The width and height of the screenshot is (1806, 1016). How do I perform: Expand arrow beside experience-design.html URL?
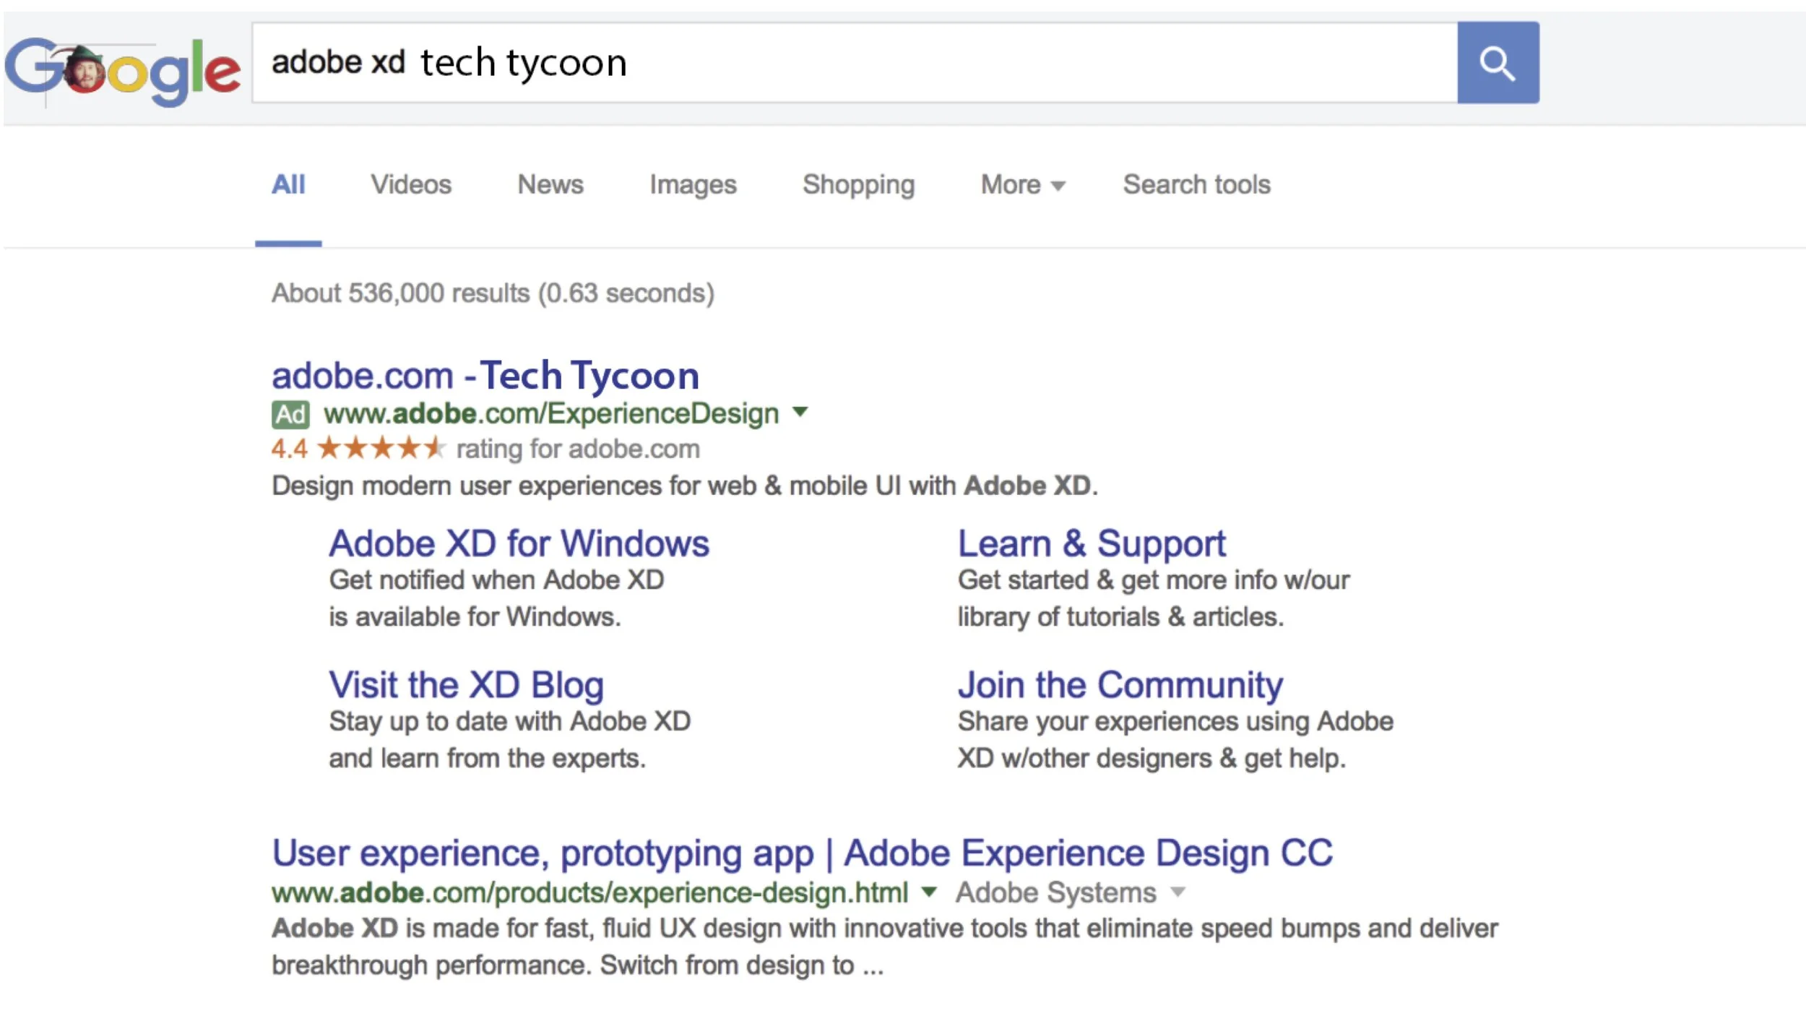coord(930,892)
